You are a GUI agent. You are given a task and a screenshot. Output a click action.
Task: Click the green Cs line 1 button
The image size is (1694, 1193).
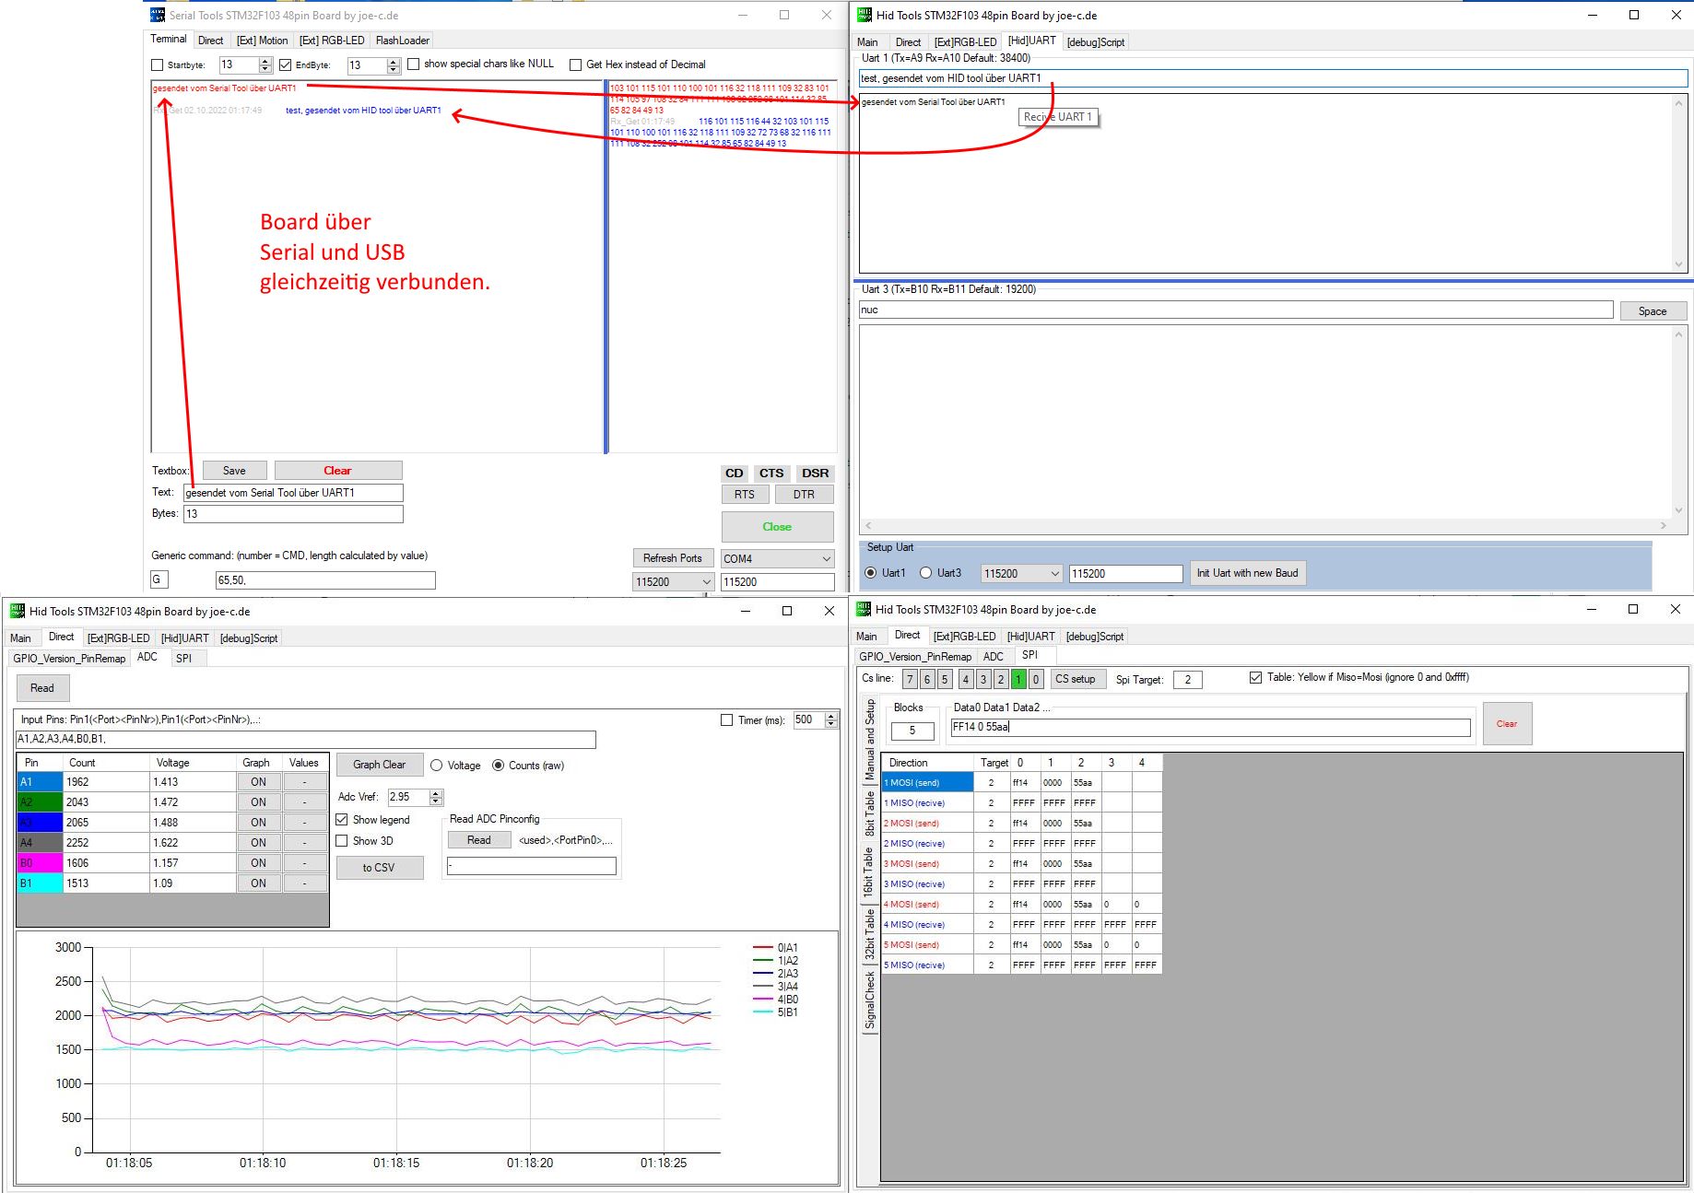[1018, 679]
